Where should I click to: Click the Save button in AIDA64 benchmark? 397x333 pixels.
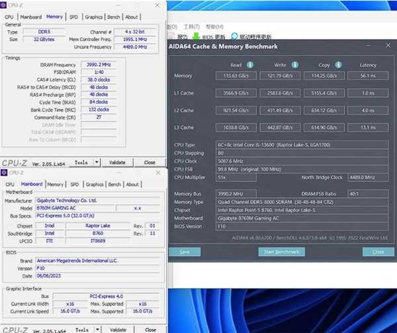(185, 252)
